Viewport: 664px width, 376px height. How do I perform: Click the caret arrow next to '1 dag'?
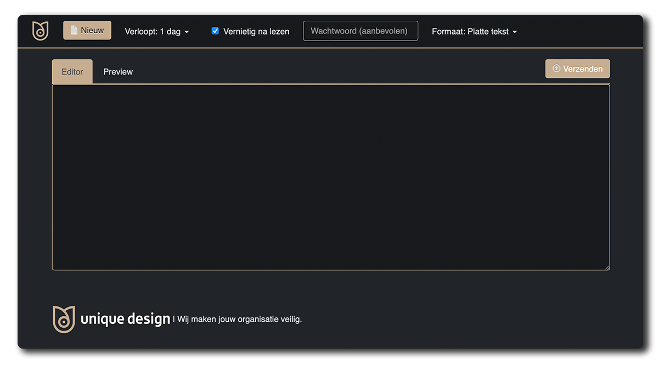click(187, 32)
